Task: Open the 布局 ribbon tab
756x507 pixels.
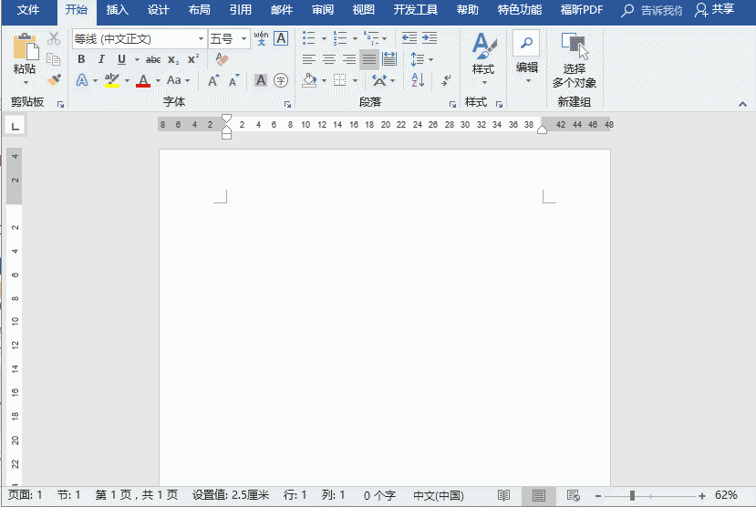Action: [199, 10]
